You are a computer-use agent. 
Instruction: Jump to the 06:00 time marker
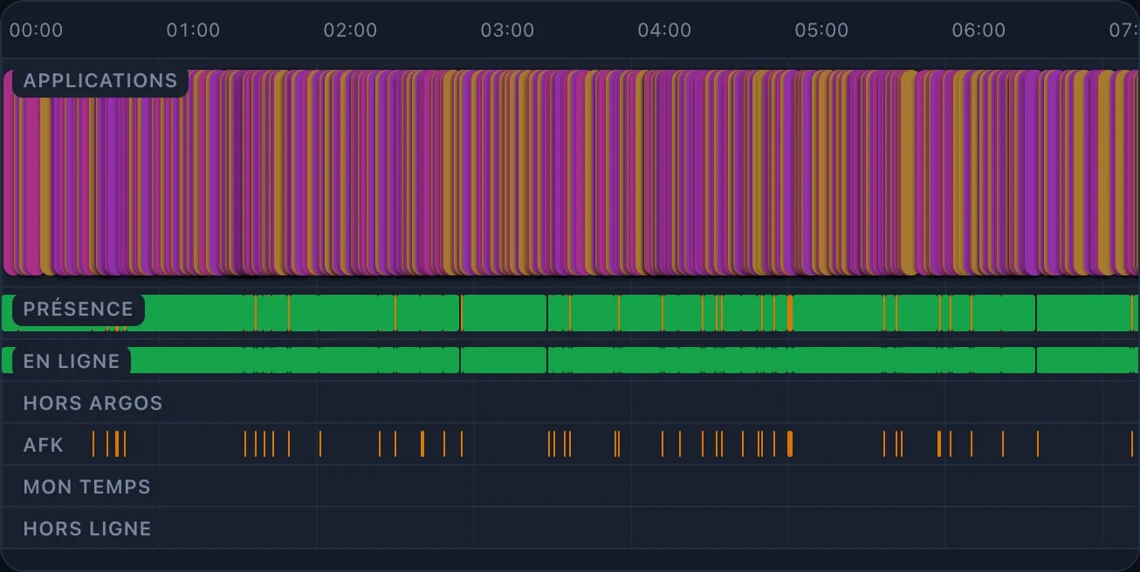pos(979,31)
